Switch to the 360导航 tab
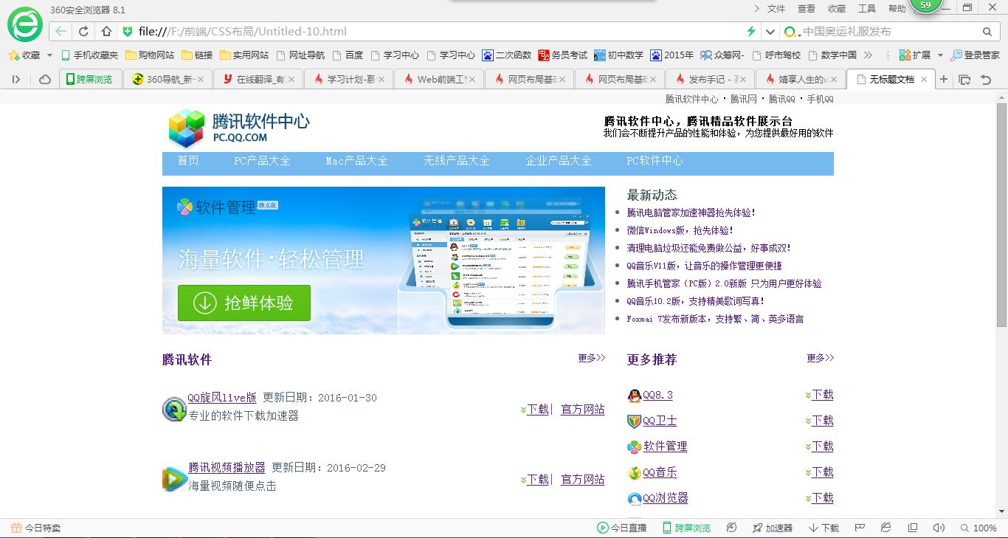The image size is (1008, 538). (x=168, y=79)
